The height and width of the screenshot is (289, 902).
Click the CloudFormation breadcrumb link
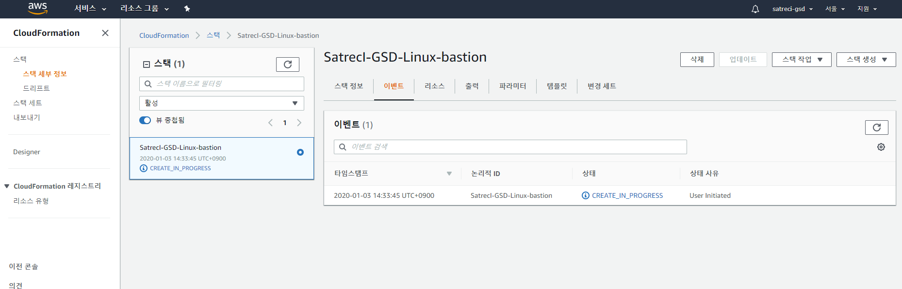(164, 35)
